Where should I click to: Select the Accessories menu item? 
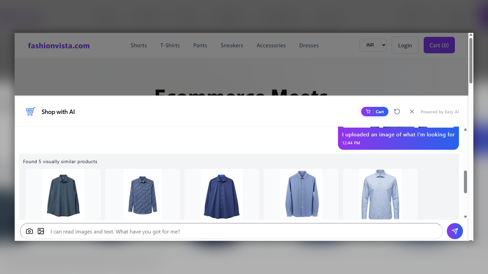(271, 45)
